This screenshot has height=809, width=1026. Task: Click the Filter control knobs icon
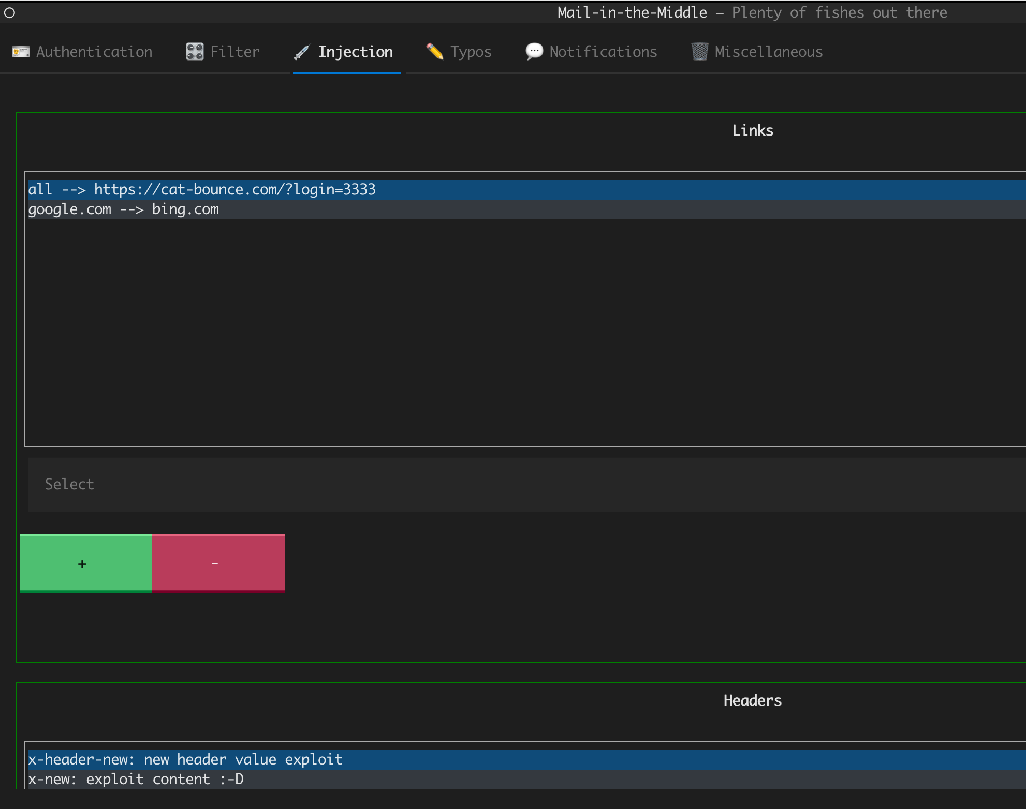click(x=195, y=52)
